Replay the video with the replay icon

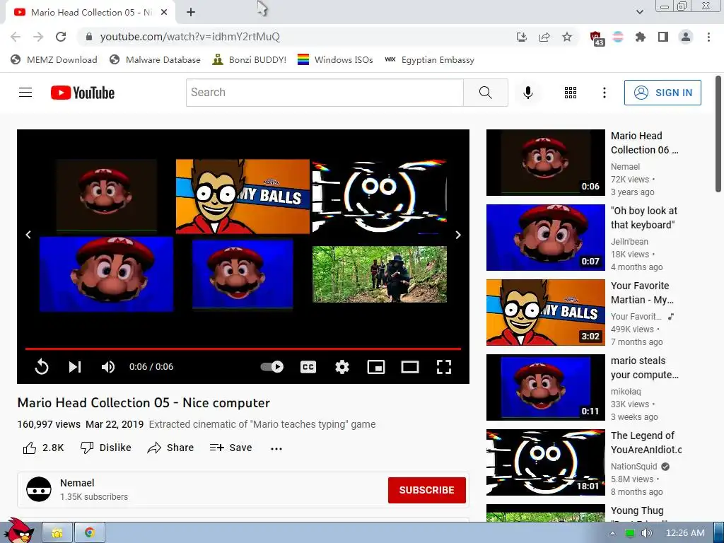tap(42, 367)
